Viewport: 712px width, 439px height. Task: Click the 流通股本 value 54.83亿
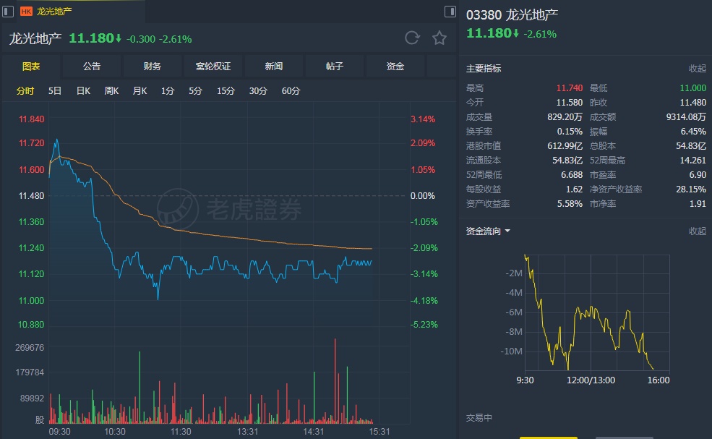[567, 161]
